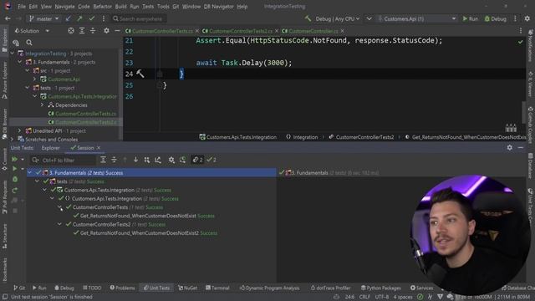The width and height of the screenshot is (535, 301).
Task: Toggle the passed tests filter showing 2
Action: 211,160
